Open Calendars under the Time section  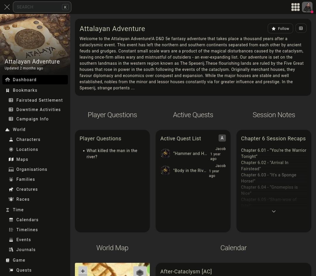27,220
